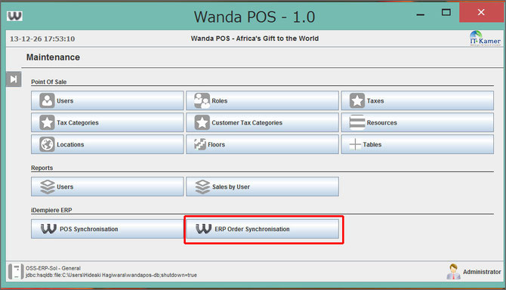Click the Point Of Sale section label
506x290 pixels.
coord(49,82)
